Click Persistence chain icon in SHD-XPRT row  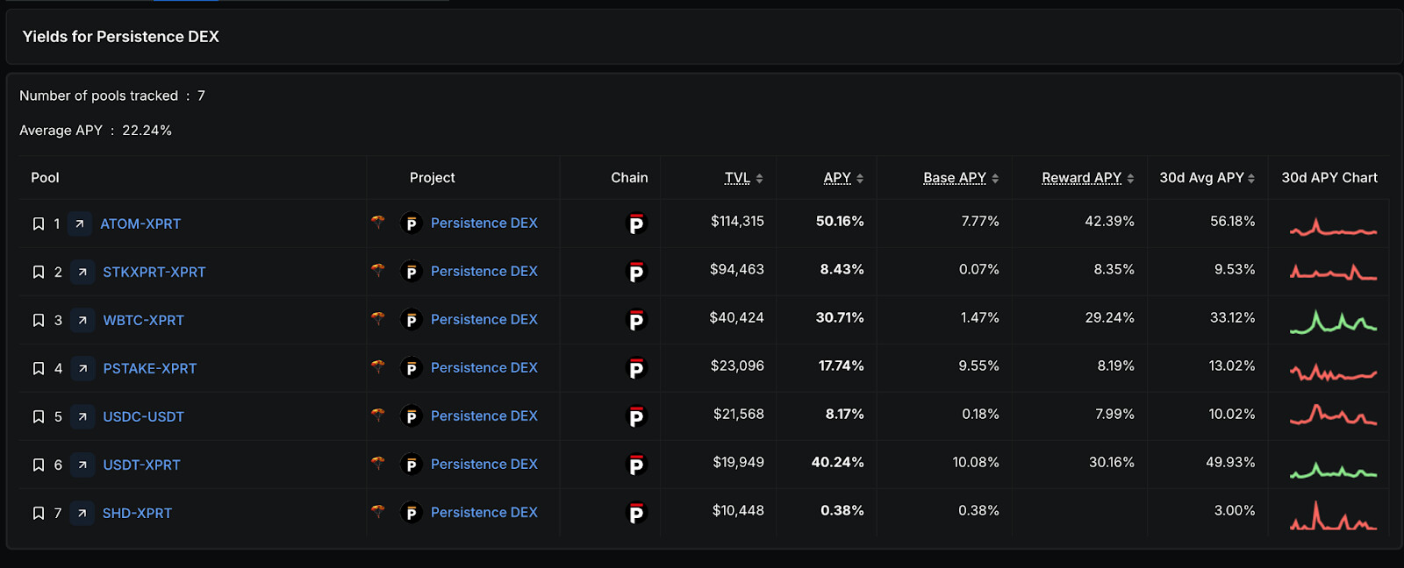click(636, 514)
